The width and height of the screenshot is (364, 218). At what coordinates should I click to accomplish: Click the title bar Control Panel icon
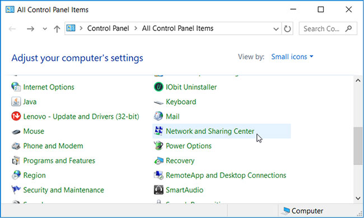point(10,10)
